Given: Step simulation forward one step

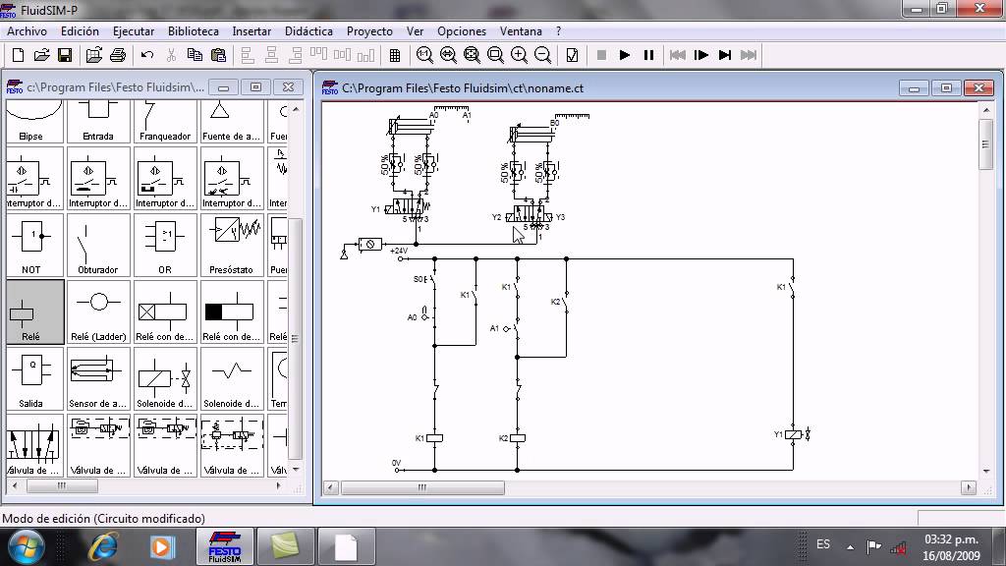Looking at the screenshot, I should [x=701, y=55].
